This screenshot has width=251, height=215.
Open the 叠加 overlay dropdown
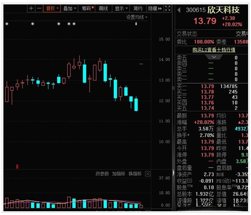69,8
